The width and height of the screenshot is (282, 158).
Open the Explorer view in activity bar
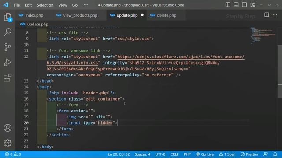(x=7, y=17)
